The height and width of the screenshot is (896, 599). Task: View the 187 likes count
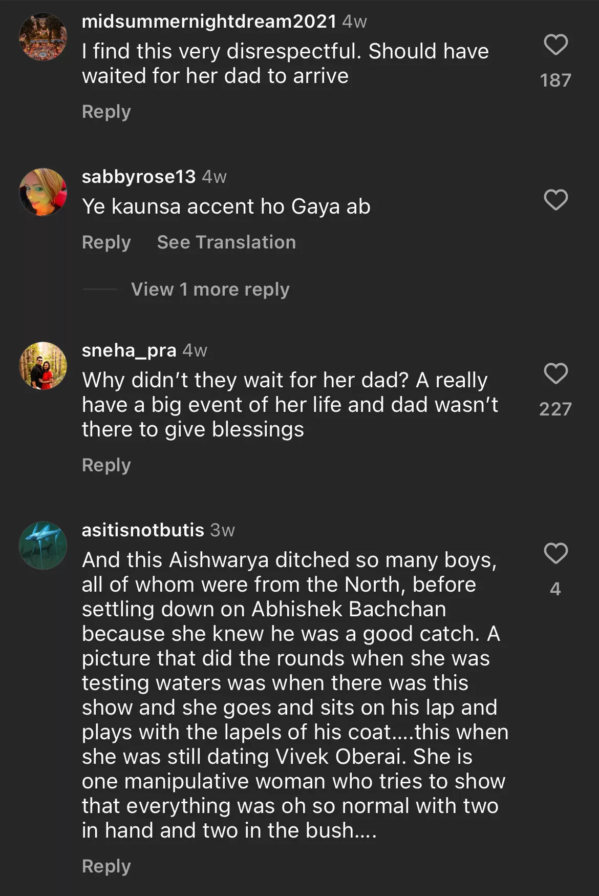tap(555, 80)
